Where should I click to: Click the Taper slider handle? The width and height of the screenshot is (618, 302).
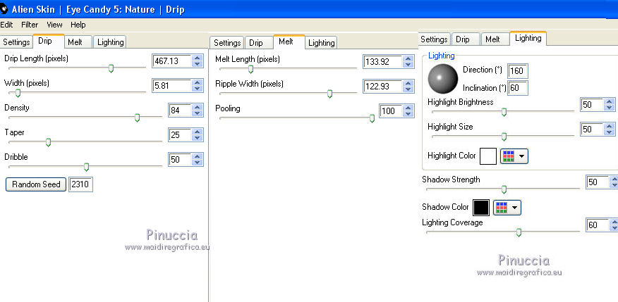tap(48, 142)
